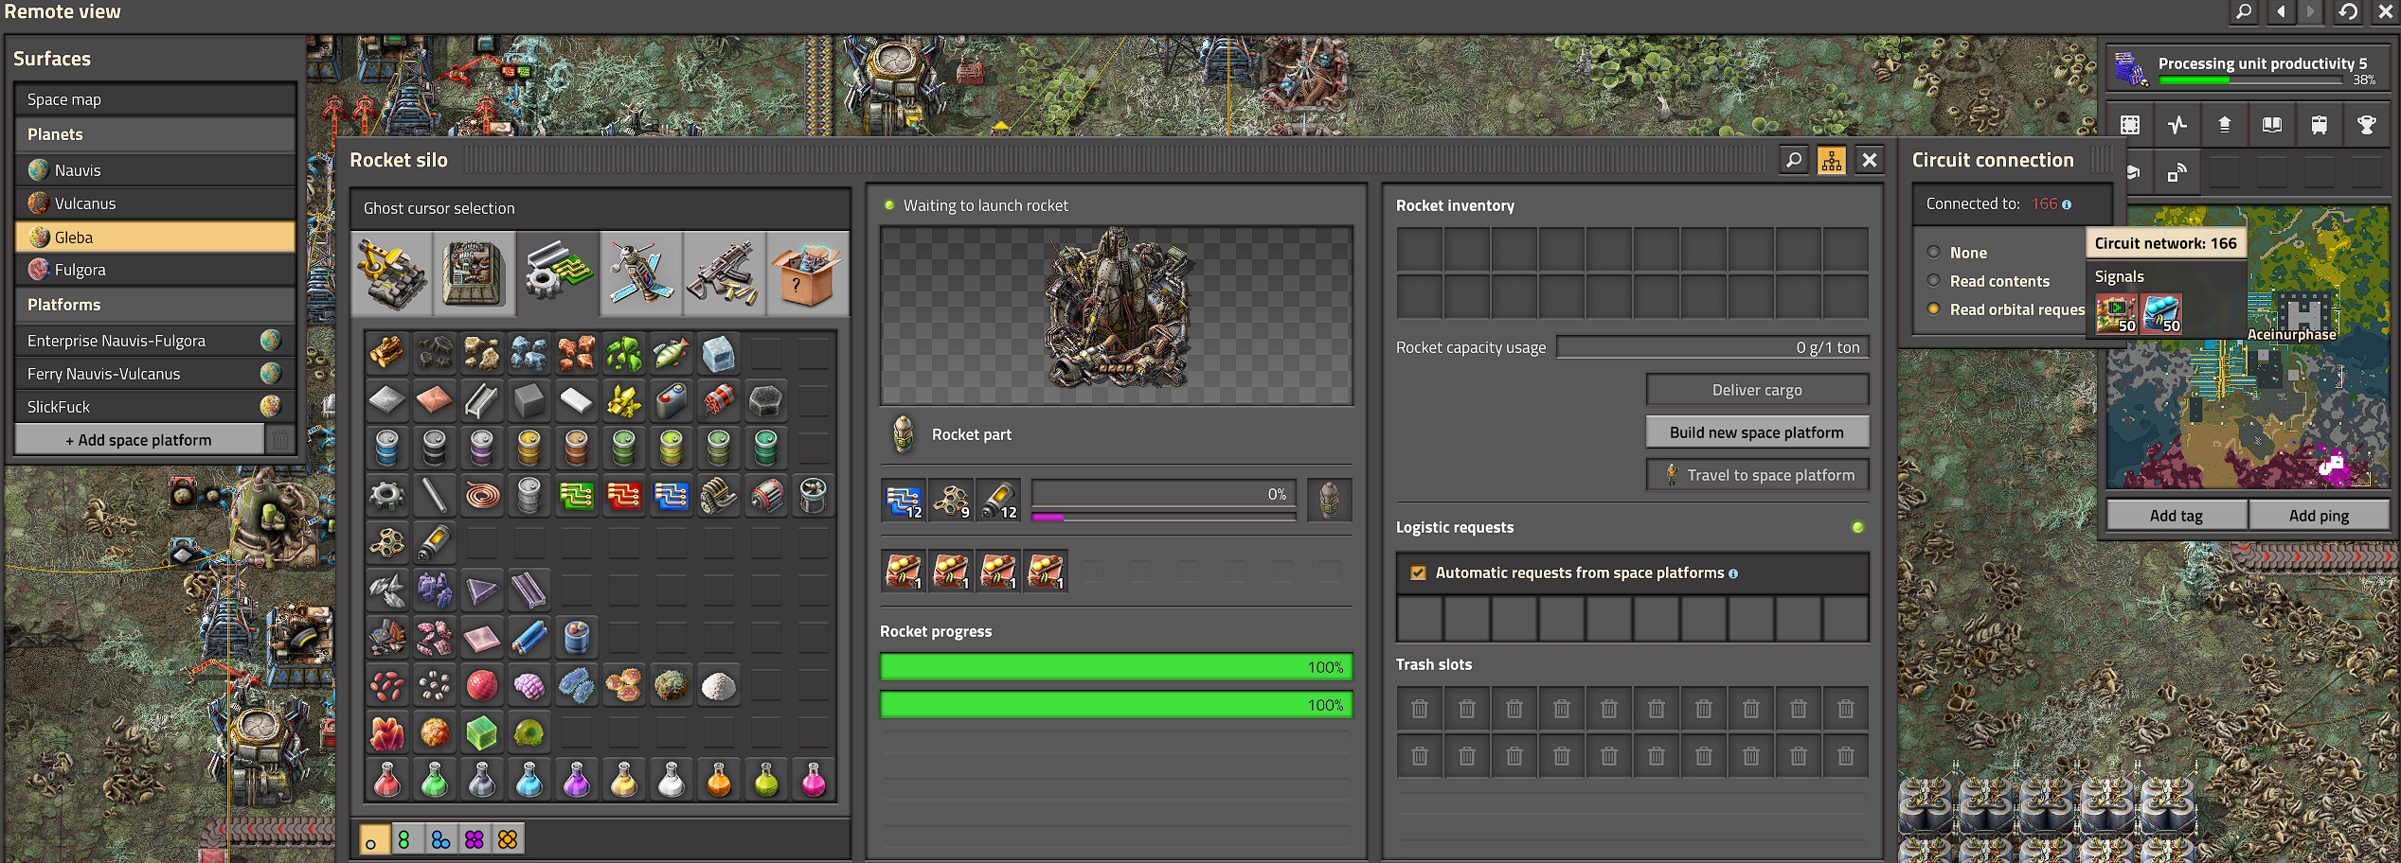Click the Deliver cargo button
The image size is (2401, 863).
(1757, 390)
